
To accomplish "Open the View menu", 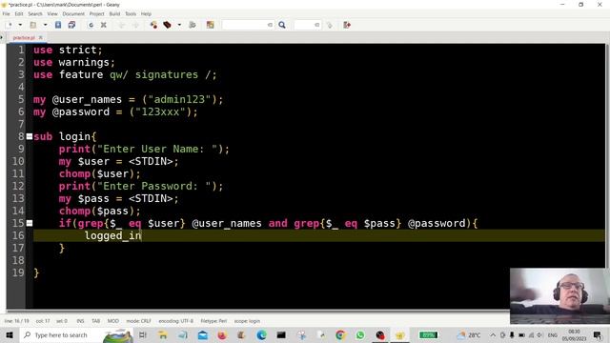I will tap(52, 13).
